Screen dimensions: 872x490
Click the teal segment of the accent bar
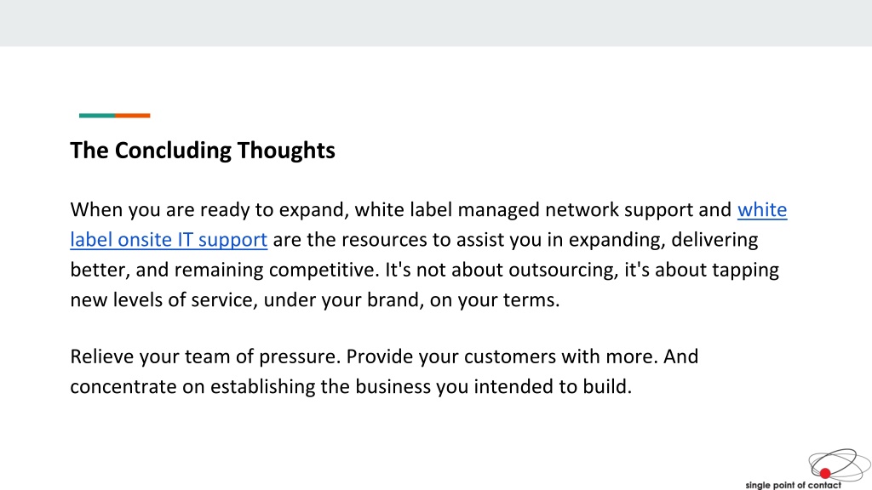97,116
